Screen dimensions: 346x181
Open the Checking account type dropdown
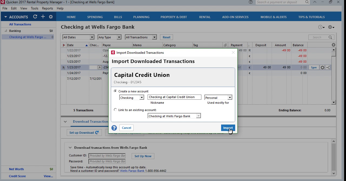141,98
